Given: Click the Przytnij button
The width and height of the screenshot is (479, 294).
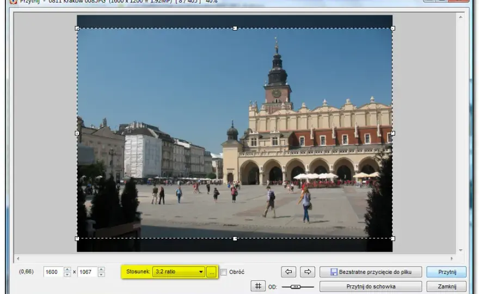Looking at the screenshot, I should [447, 272].
